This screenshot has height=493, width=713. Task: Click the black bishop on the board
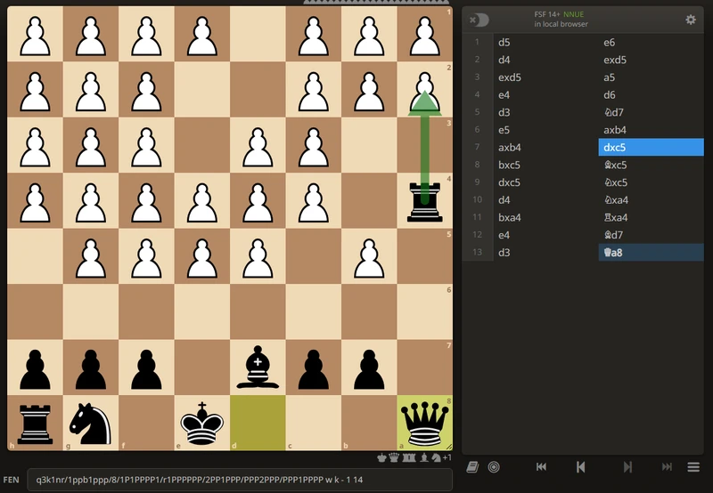click(258, 368)
